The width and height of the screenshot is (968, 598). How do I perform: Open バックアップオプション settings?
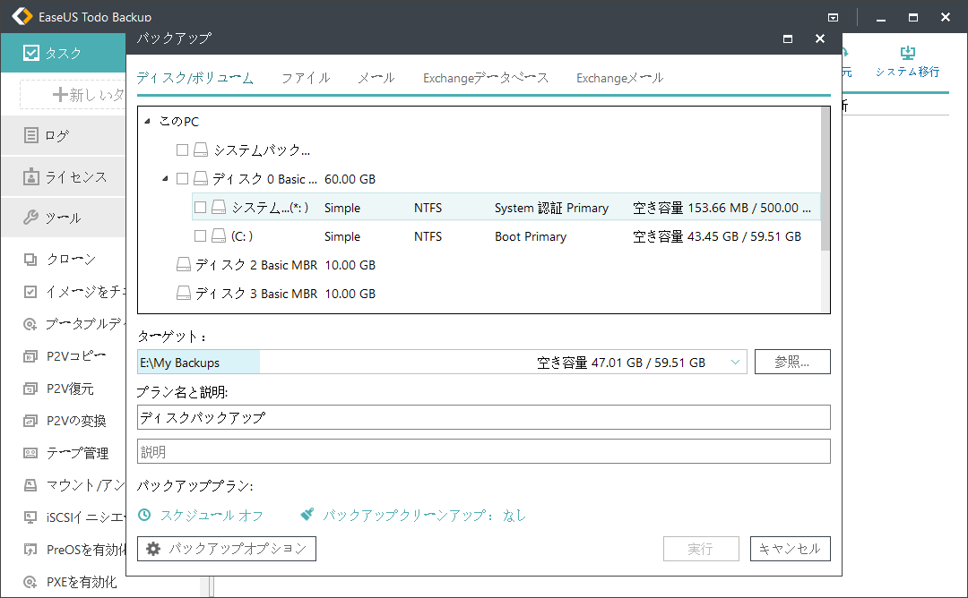(227, 549)
